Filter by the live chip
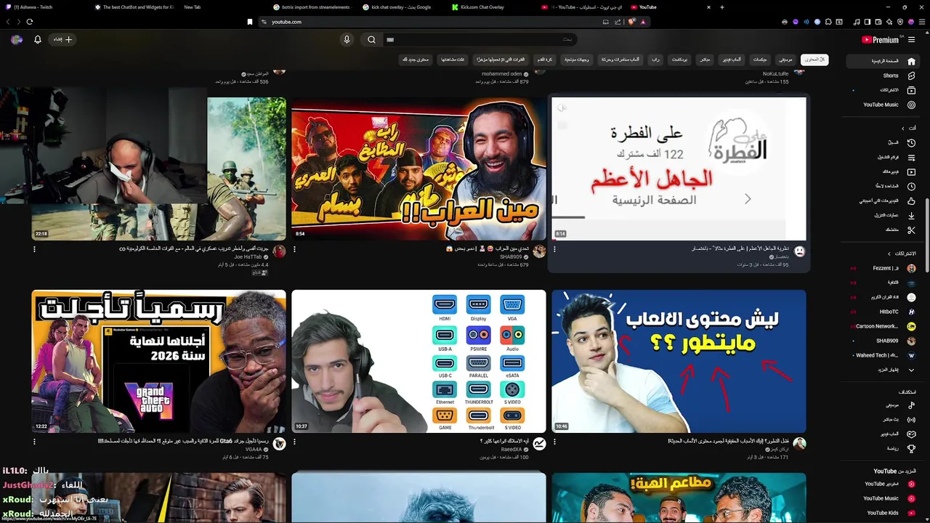The height and width of the screenshot is (523, 930). click(705, 60)
